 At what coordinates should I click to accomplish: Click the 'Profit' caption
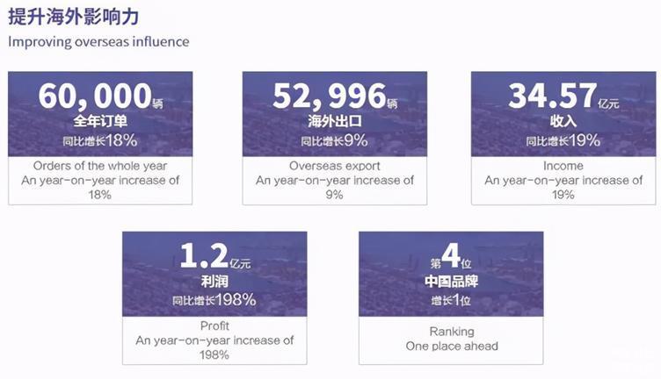214,326
